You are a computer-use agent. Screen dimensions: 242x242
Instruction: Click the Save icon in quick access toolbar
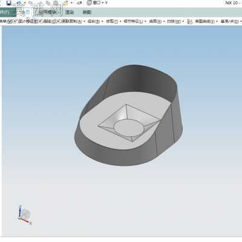point(8,3)
